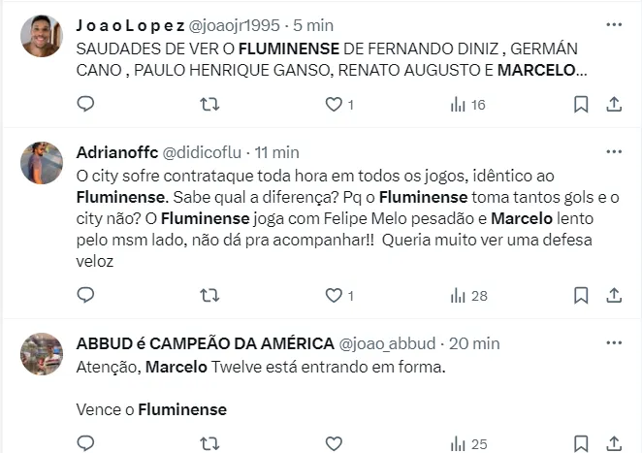Image resolution: width=642 pixels, height=453 pixels.
Task: Open more options for ABBUD's tweet
Action: click(x=613, y=343)
